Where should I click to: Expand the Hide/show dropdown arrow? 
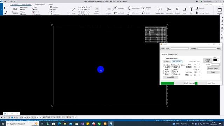(x=68, y=14)
